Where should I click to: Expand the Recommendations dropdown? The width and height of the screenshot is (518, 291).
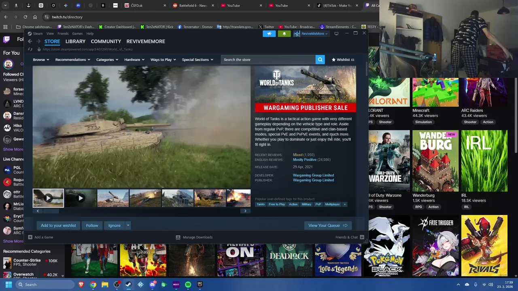pos(73,59)
